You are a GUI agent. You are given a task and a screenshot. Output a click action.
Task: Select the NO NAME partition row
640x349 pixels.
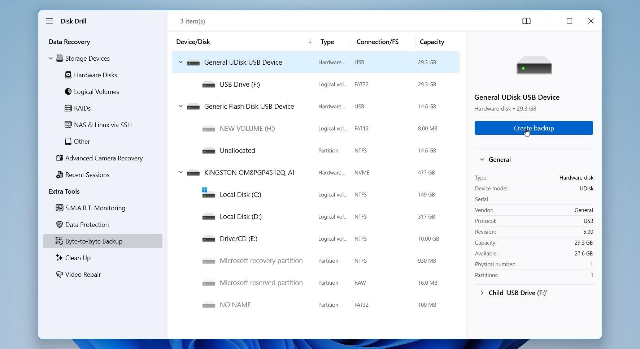pyautogui.click(x=315, y=305)
